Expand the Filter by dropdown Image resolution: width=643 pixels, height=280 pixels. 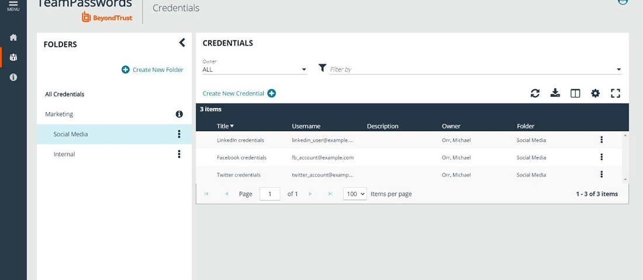point(618,69)
